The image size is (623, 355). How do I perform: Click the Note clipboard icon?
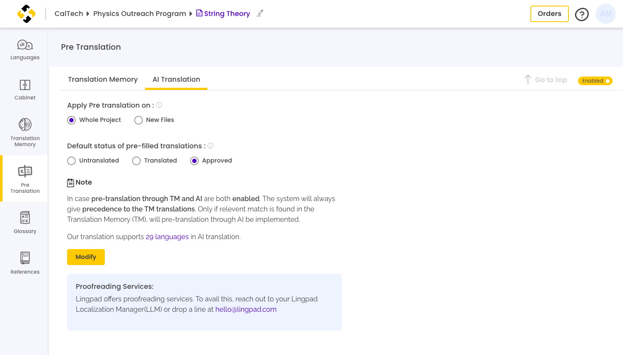coord(71,183)
